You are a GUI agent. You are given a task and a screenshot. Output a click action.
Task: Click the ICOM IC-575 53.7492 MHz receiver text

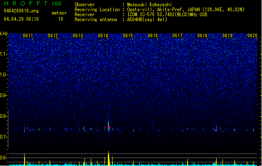(167, 15)
